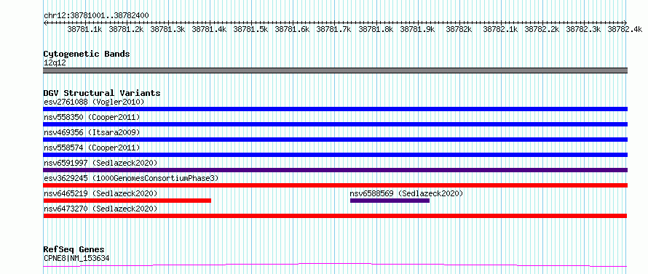Viewport: 648px width, 274px height.
Task: Click the nsv558574 (Cooper2011) variant label
Action: click(92, 148)
